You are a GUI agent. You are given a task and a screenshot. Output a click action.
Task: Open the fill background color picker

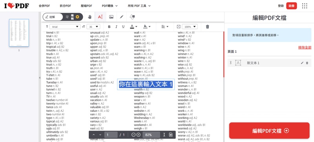point(147,27)
